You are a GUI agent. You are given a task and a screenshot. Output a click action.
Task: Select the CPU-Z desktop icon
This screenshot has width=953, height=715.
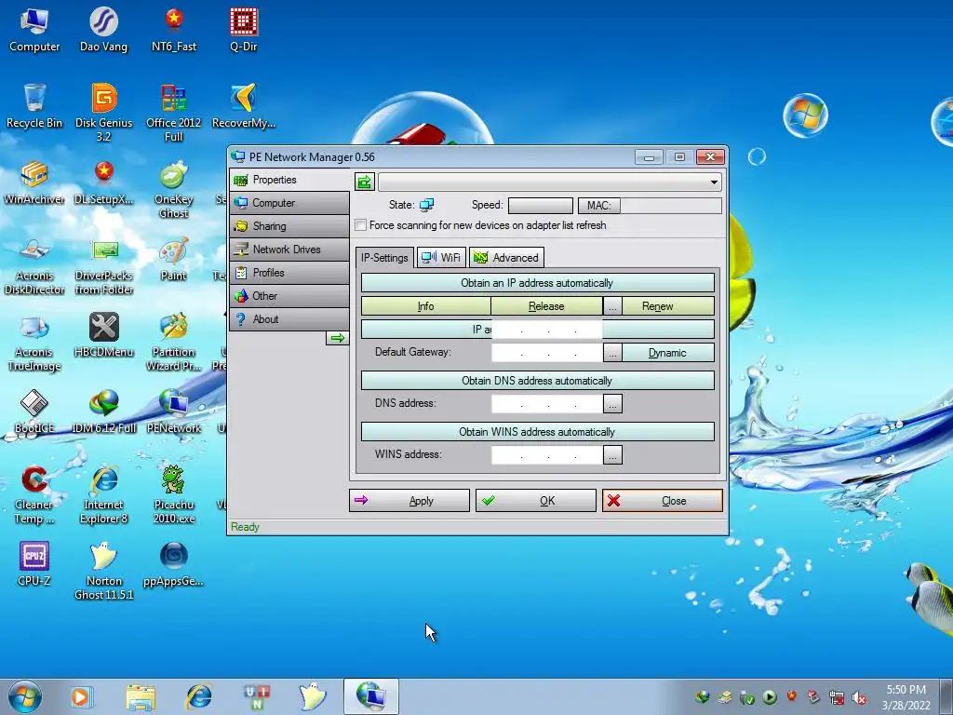coord(34,565)
